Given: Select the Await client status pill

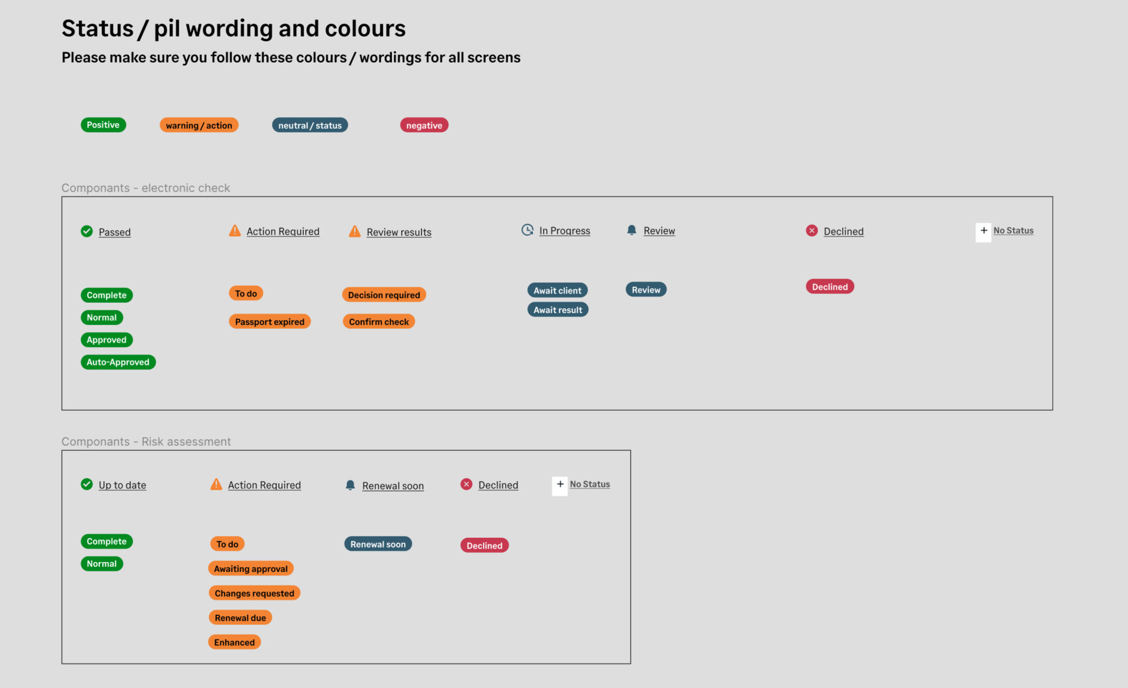Looking at the screenshot, I should [x=557, y=290].
